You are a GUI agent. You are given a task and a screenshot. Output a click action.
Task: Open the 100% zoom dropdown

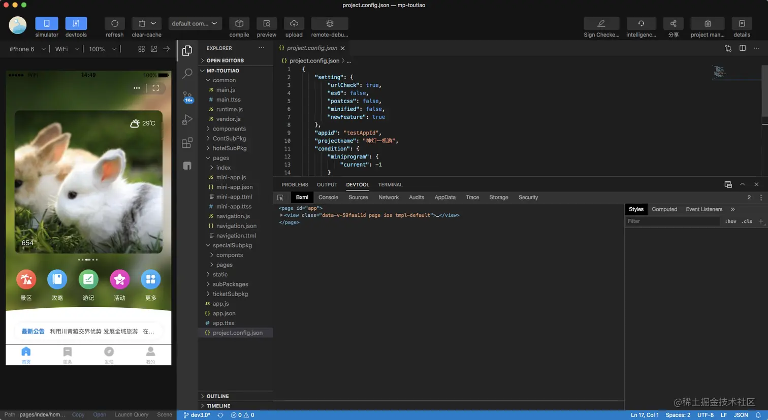tap(103, 49)
